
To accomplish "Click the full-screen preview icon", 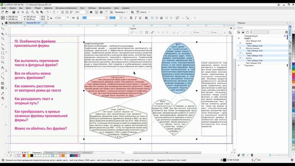I will (91, 12).
